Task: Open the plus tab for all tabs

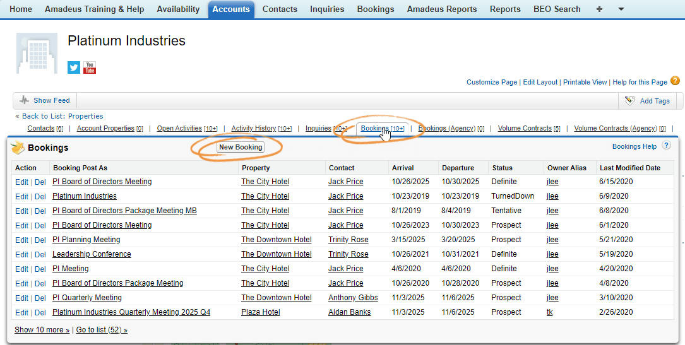Action: tap(599, 9)
